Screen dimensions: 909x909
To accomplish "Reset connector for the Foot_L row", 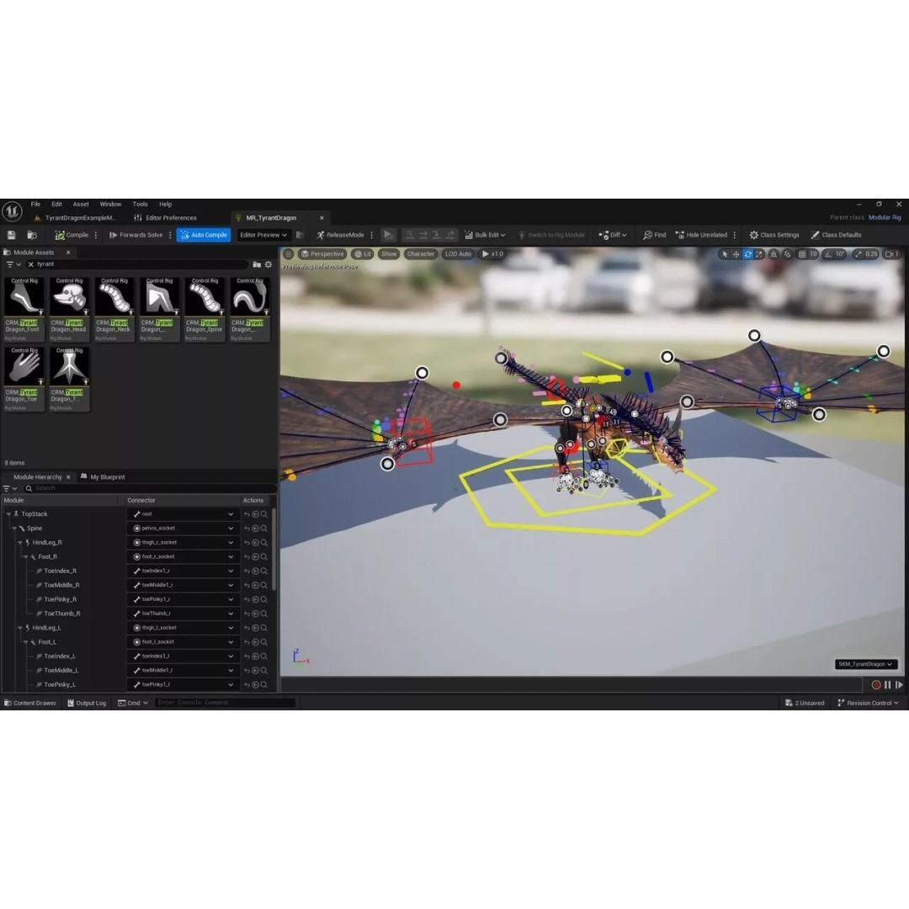I will coord(247,641).
